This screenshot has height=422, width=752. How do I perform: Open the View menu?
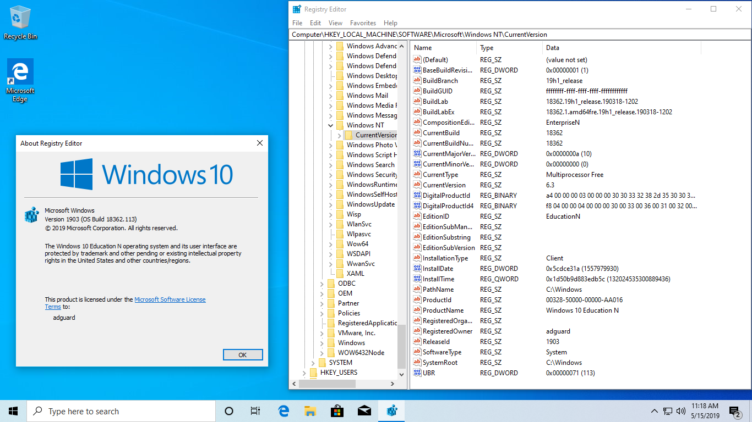click(x=336, y=23)
